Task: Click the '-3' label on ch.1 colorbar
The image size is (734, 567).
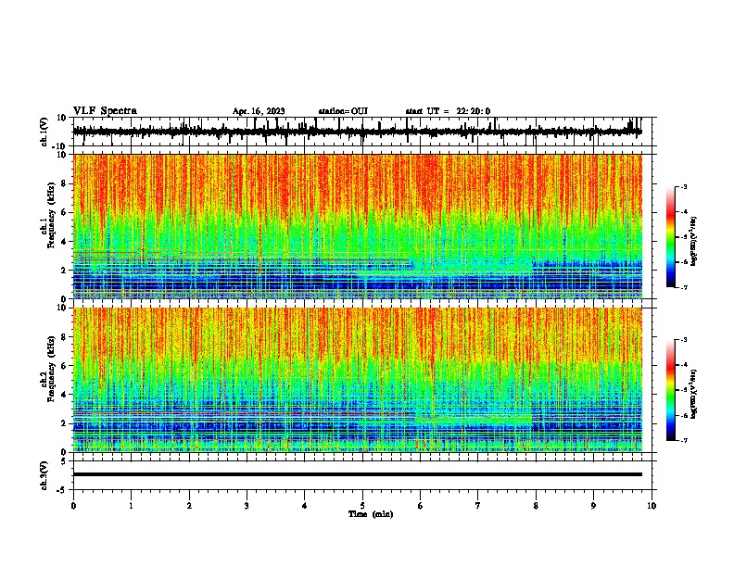Action: coord(683,187)
